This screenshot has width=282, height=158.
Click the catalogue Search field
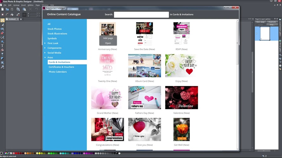(141, 15)
